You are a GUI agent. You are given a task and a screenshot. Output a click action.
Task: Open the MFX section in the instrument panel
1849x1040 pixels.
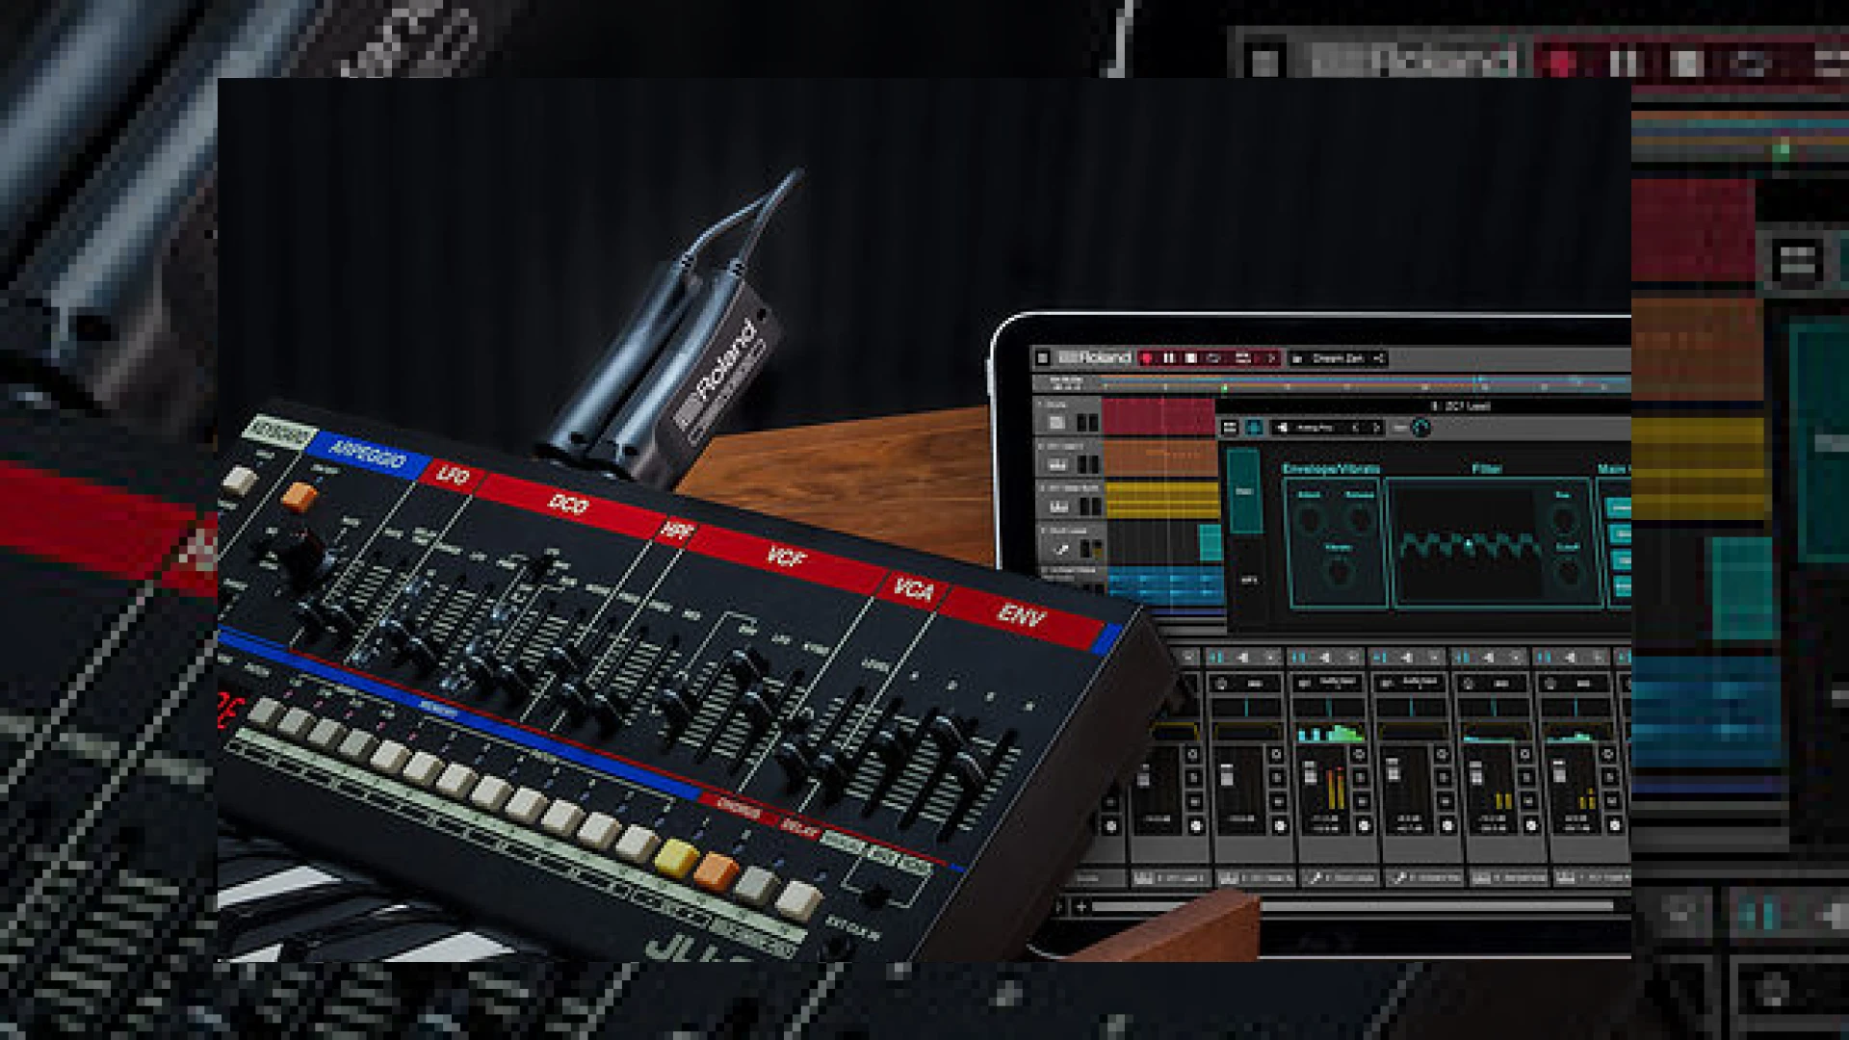pyautogui.click(x=1248, y=581)
